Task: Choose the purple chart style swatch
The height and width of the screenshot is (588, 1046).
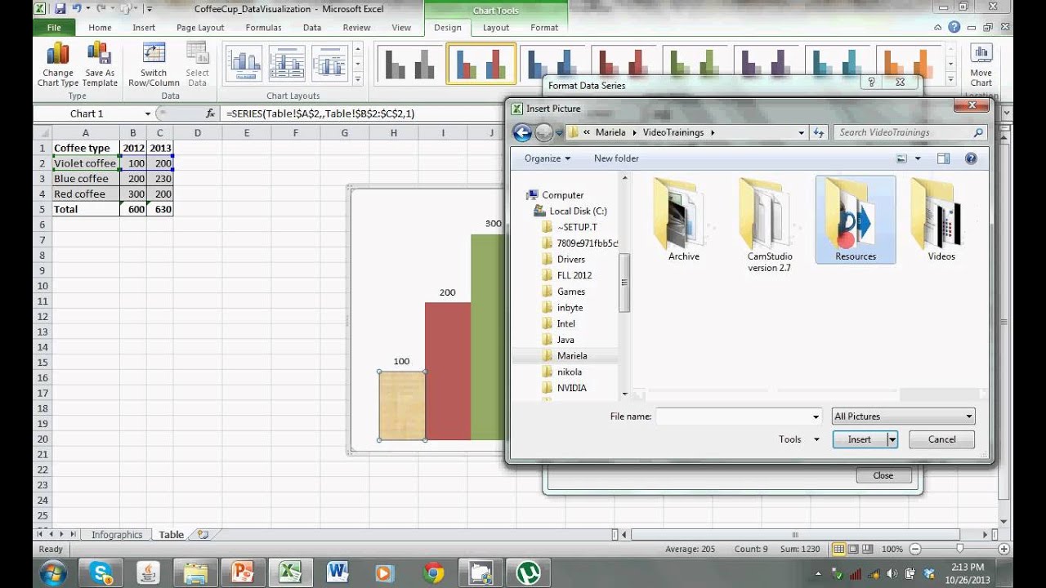Action: (x=767, y=64)
